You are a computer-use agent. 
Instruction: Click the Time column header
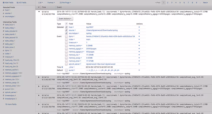coord(44,7)
